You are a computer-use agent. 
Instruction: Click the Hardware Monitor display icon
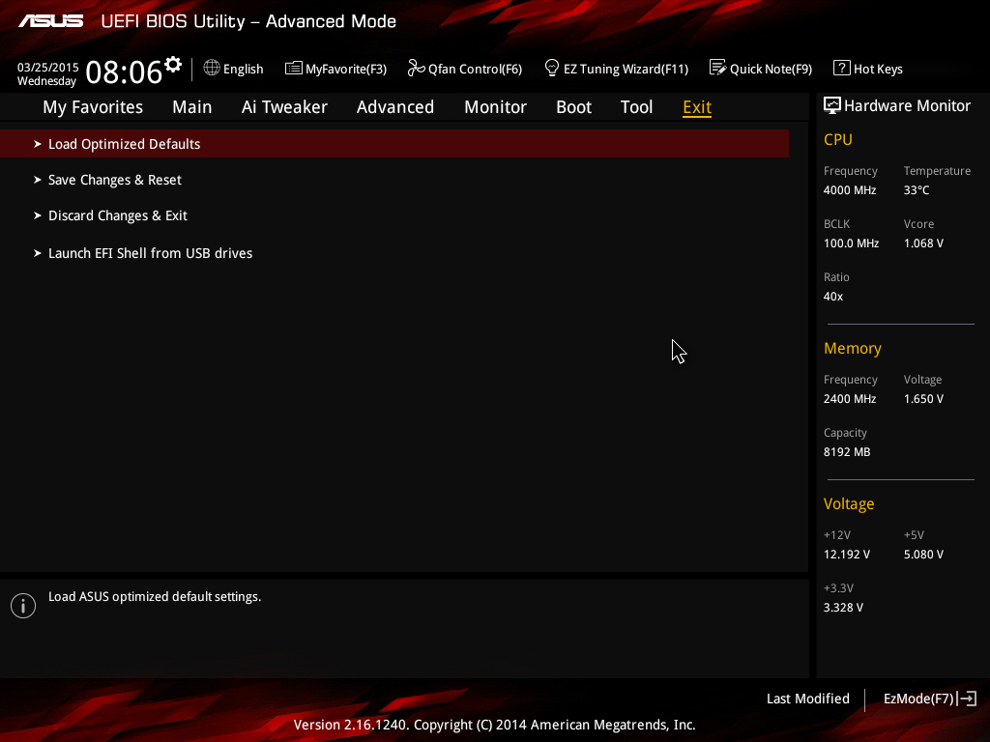click(x=832, y=105)
